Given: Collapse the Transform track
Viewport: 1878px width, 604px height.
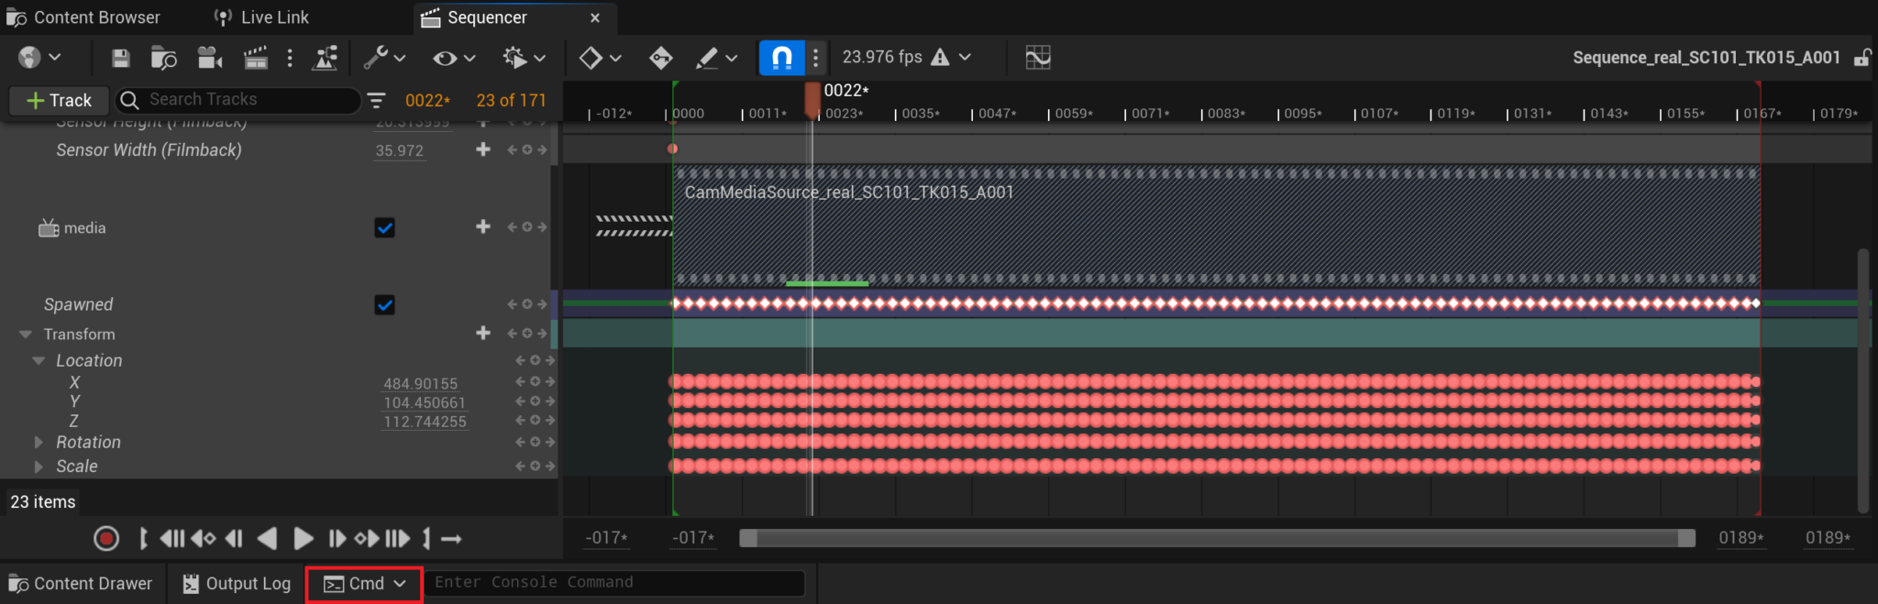Looking at the screenshot, I should click(x=26, y=335).
